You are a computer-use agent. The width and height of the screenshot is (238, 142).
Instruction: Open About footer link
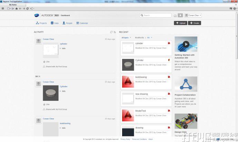(x=150, y=139)
